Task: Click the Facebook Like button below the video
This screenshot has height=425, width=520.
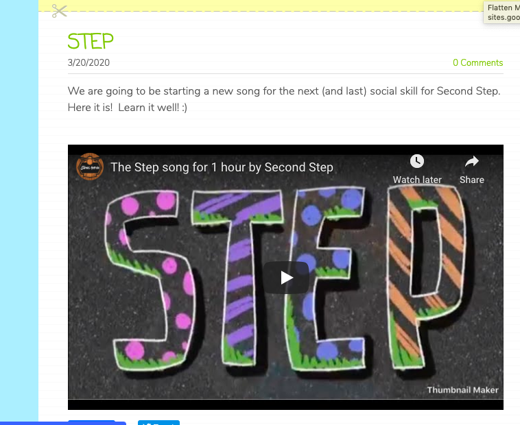Action: click(91, 423)
